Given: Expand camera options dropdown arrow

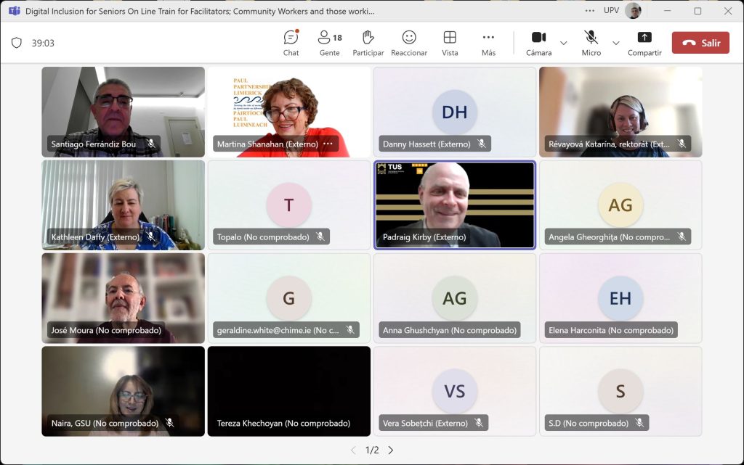Looking at the screenshot, I should 564,43.
